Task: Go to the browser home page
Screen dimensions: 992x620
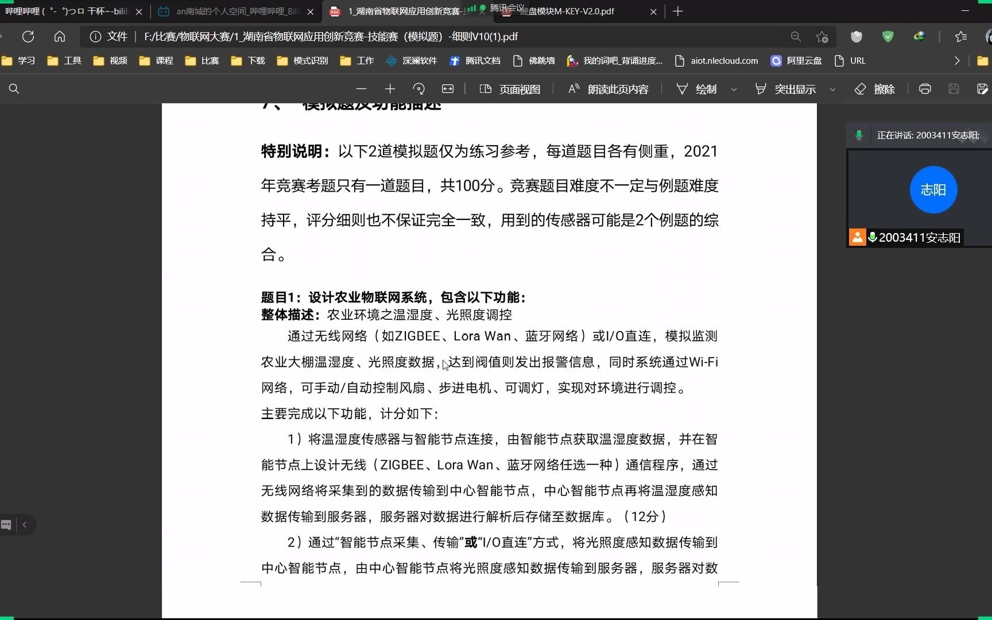Action: 60,37
